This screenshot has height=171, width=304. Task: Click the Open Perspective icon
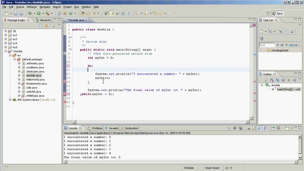tap(268, 13)
